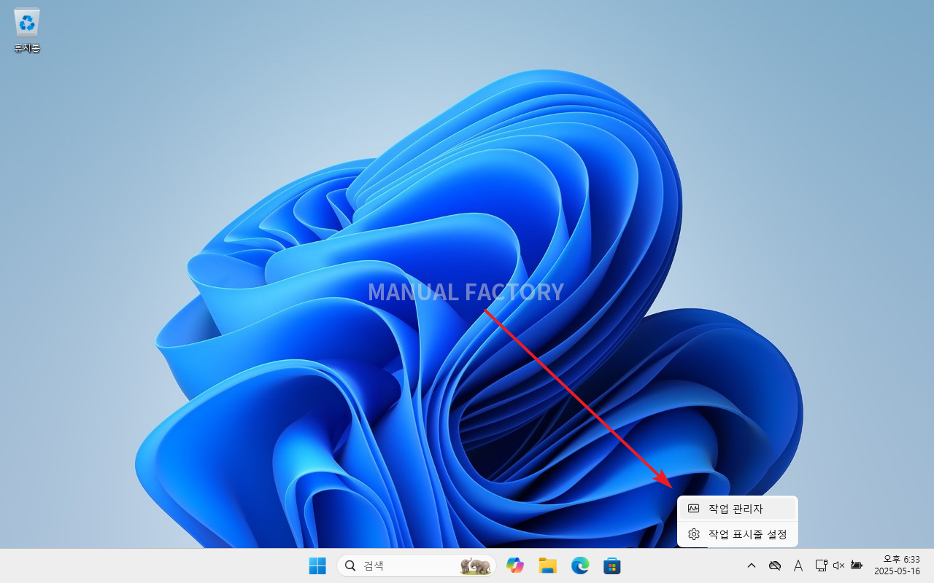Open the Recycle Bin desktop icon

[27, 31]
